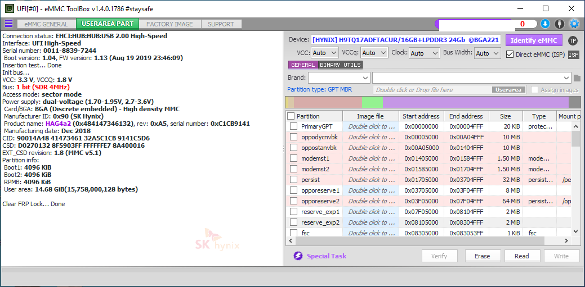Switch to the FACTORY IMAGE tab
This screenshot has width=585, height=287.
pyautogui.click(x=169, y=24)
